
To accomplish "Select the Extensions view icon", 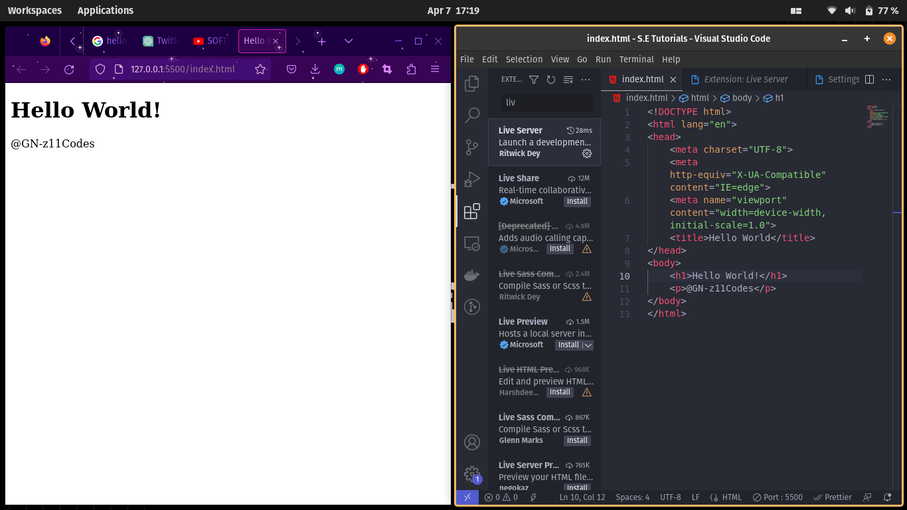I will (x=472, y=211).
